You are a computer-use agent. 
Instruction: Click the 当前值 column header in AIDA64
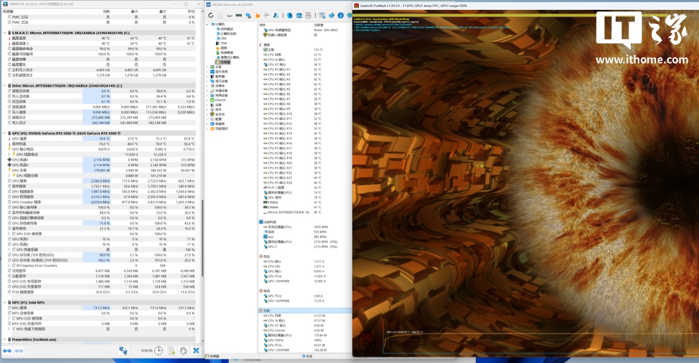pyautogui.click(x=318, y=25)
